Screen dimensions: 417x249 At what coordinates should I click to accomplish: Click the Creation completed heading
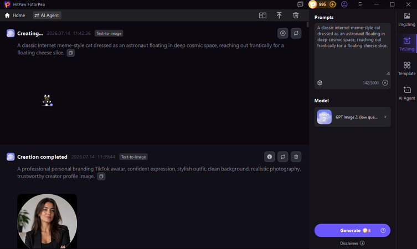[42, 157]
